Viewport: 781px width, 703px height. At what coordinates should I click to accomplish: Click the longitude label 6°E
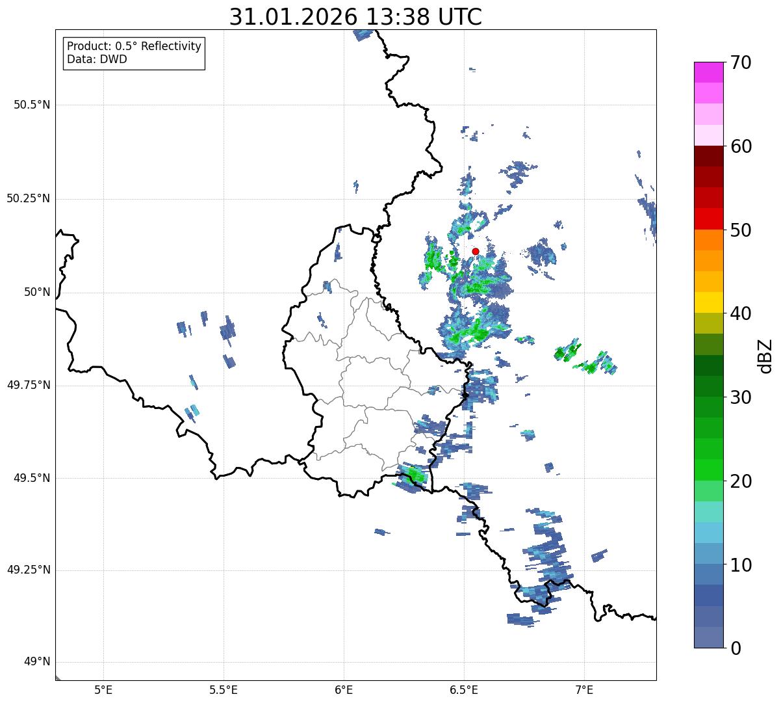point(344,690)
